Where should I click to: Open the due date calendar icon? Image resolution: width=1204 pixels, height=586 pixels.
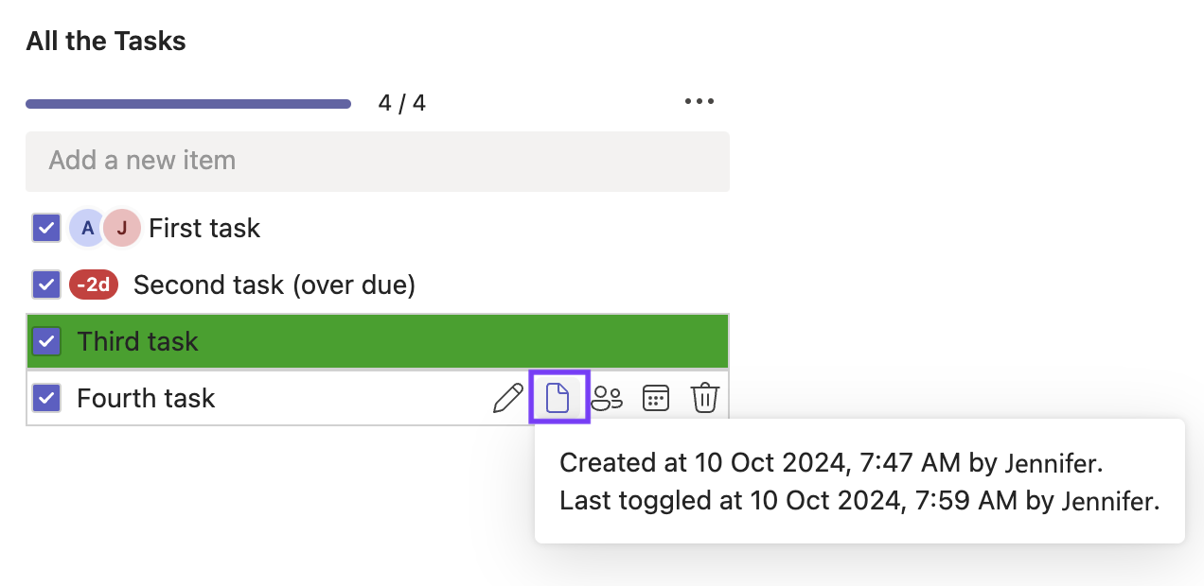tap(656, 398)
